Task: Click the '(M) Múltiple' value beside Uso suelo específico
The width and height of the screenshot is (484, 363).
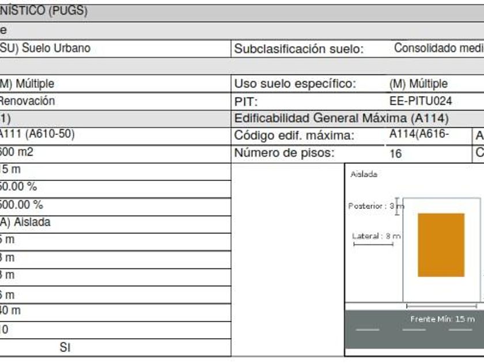Action: tap(418, 84)
